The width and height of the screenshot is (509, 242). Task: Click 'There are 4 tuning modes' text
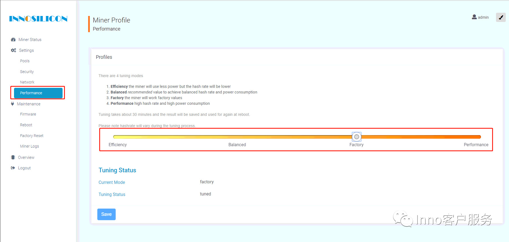(x=121, y=76)
